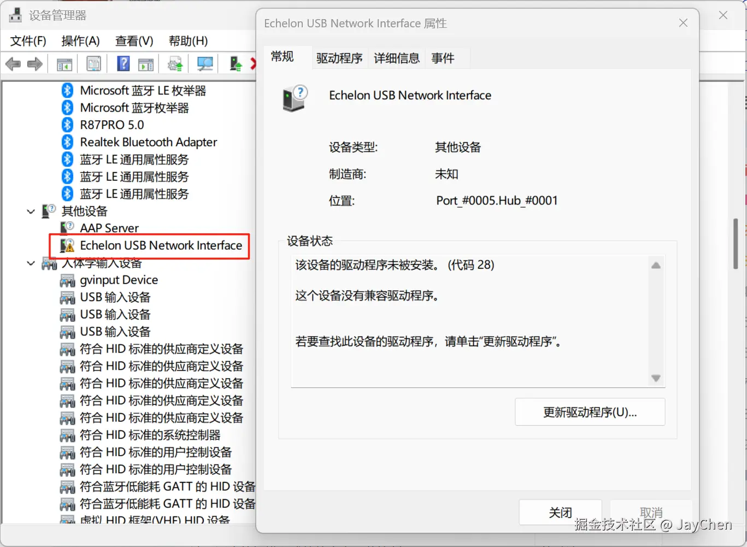Image resolution: width=747 pixels, height=547 pixels.
Task: Open the 事件 tab
Action: (x=443, y=58)
